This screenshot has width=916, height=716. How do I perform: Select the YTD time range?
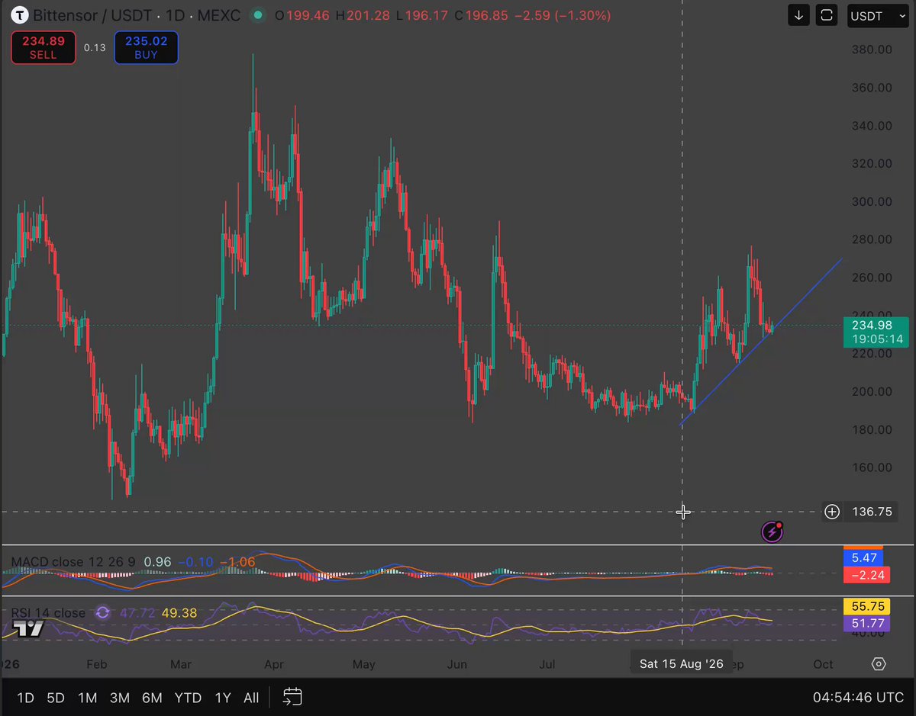[x=188, y=698]
